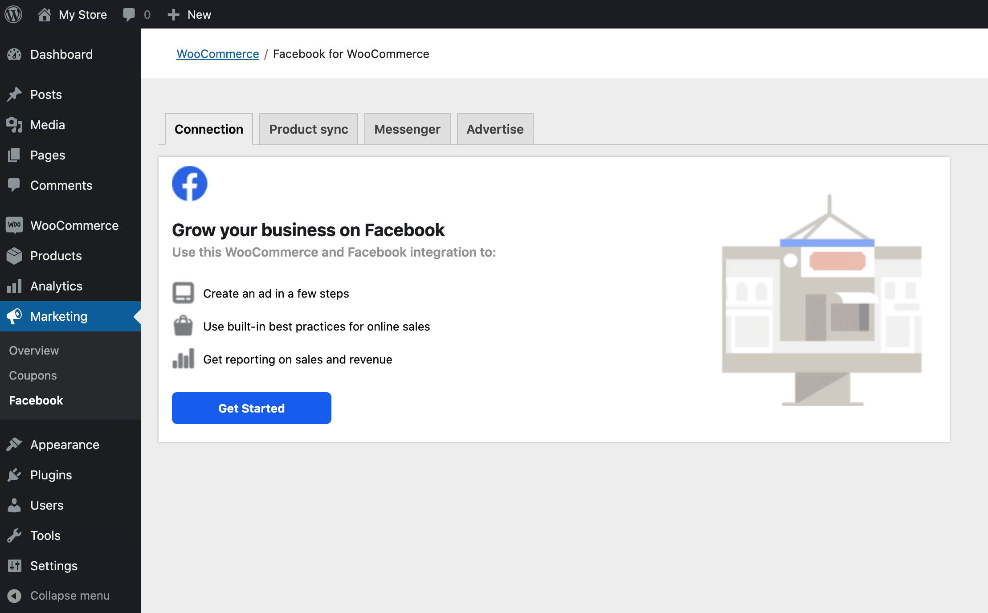Viewport: 988px width, 613px height.
Task: Open the Tools menu item
Action: click(x=70, y=535)
